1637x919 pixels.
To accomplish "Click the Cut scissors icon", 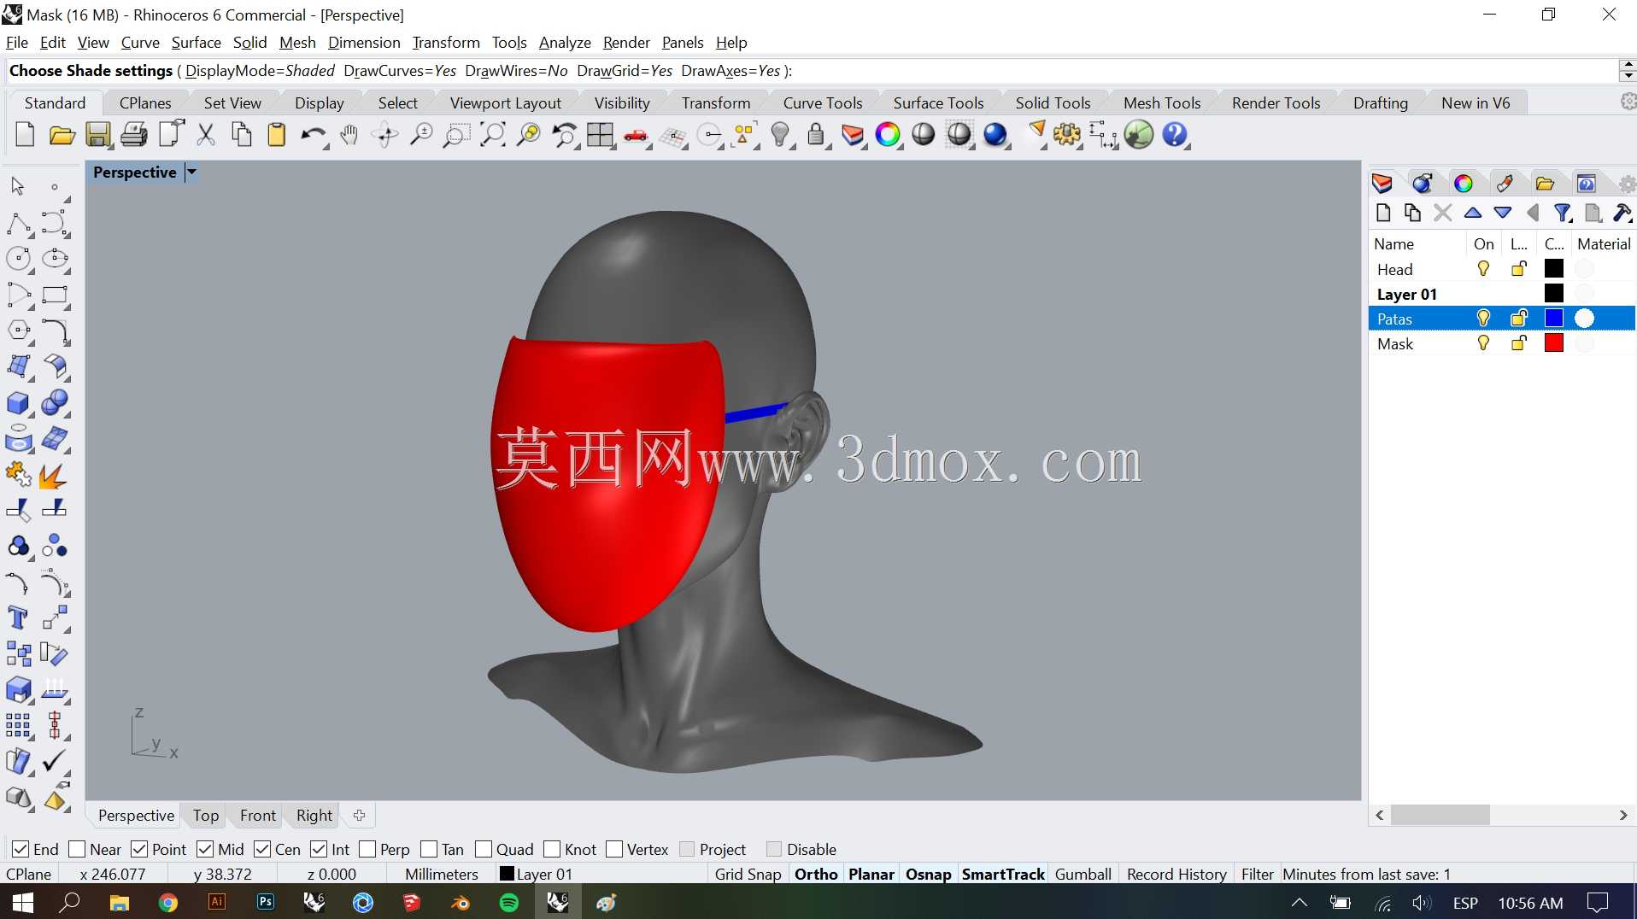I will click(x=206, y=135).
